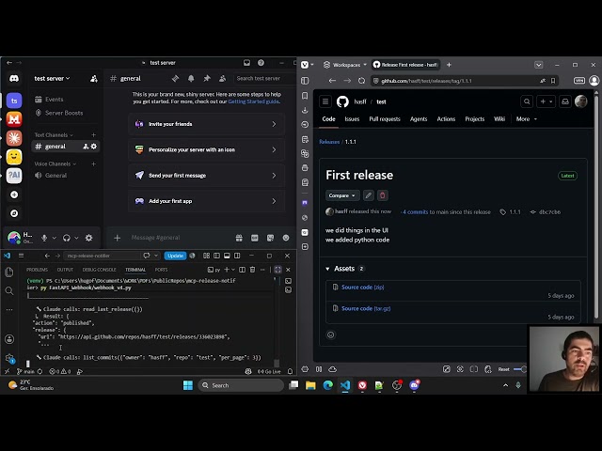Open the ?AI server in Discord sidebar
This screenshot has width=602, height=451.
[x=14, y=176]
